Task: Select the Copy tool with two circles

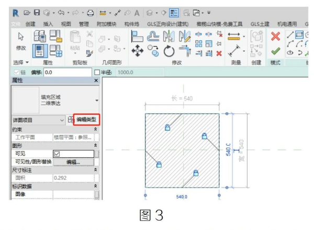Action: pyautogui.click(x=153, y=51)
